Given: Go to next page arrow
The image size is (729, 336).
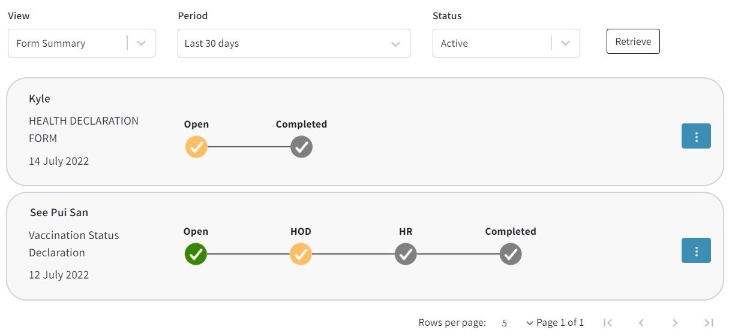Looking at the screenshot, I should [x=674, y=323].
